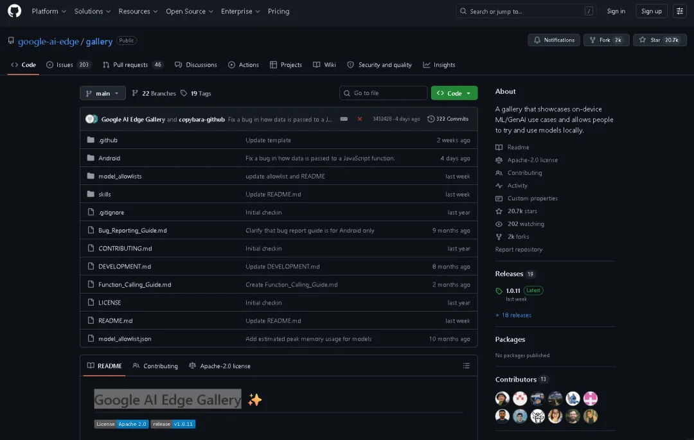The image size is (694, 440).
Task: Open Bug_Reporting_Guide.md file
Action: 132,231
